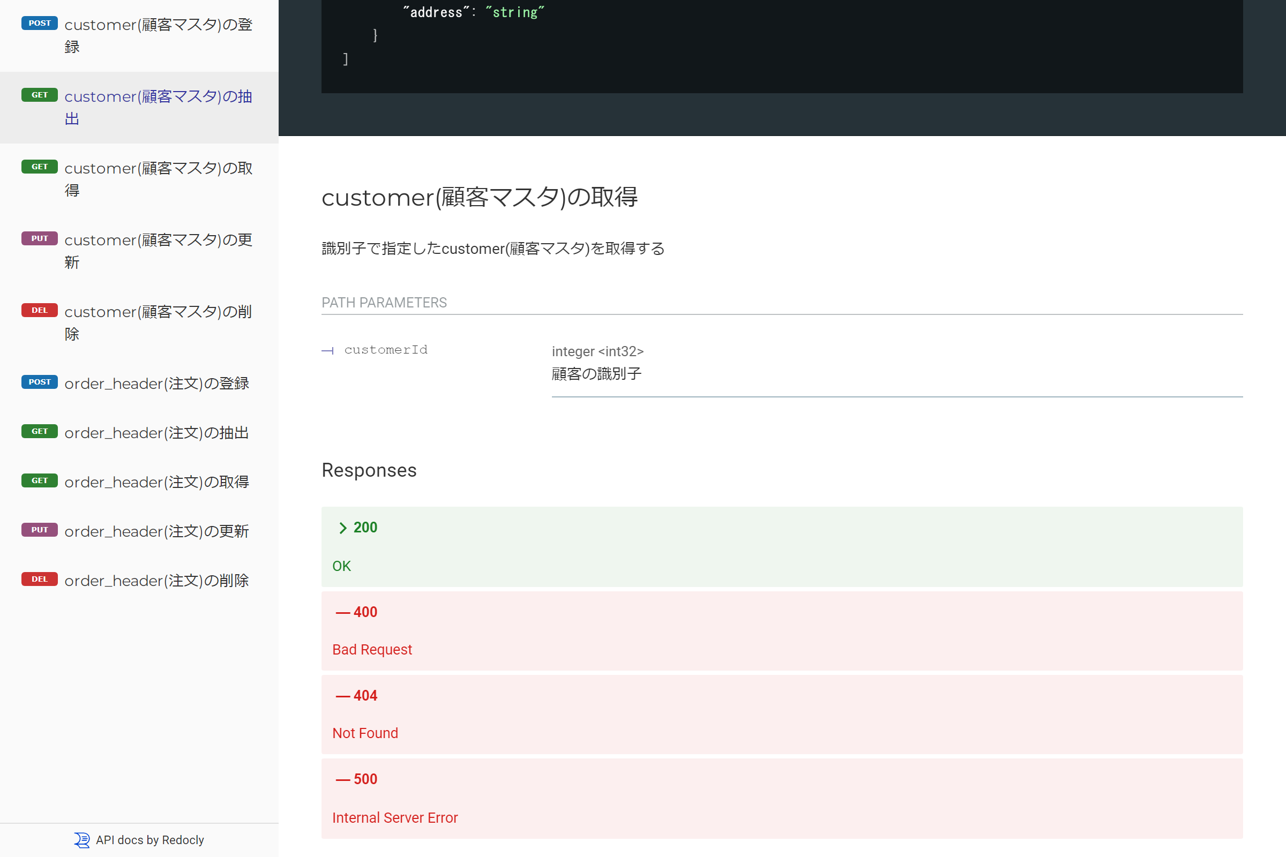This screenshot has height=857, width=1286.
Task: Click the POST badge beside order_header 登録
Action: [39, 381]
